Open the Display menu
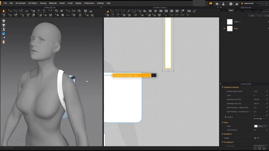 (78, 3)
